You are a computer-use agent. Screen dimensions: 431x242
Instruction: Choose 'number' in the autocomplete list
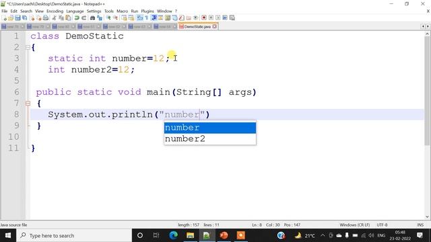coord(210,128)
